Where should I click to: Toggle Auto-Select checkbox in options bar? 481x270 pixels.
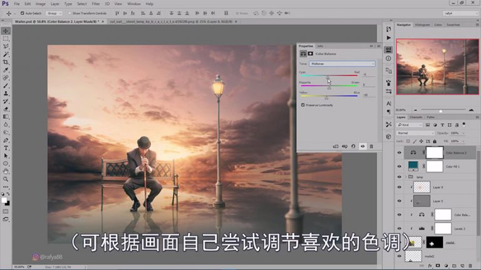click(23, 13)
